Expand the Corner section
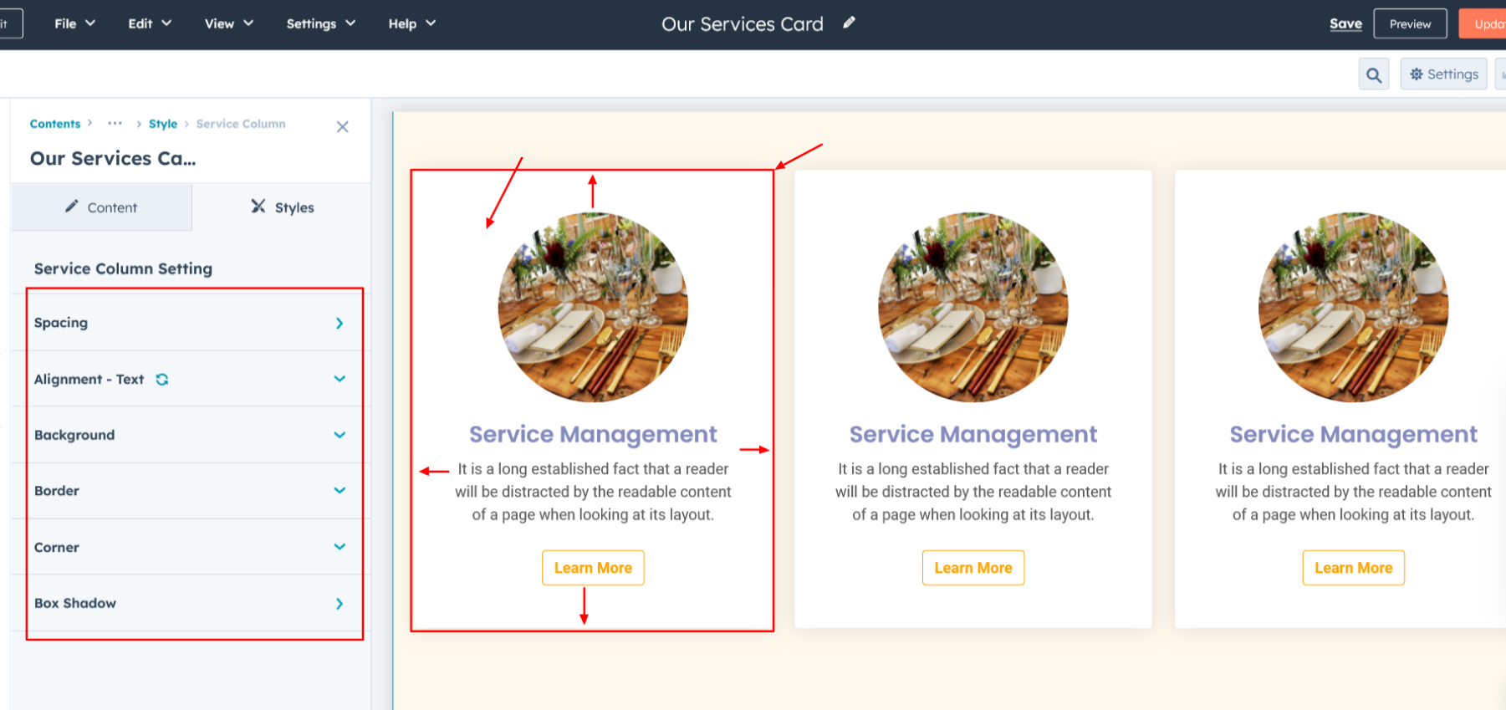 339,547
